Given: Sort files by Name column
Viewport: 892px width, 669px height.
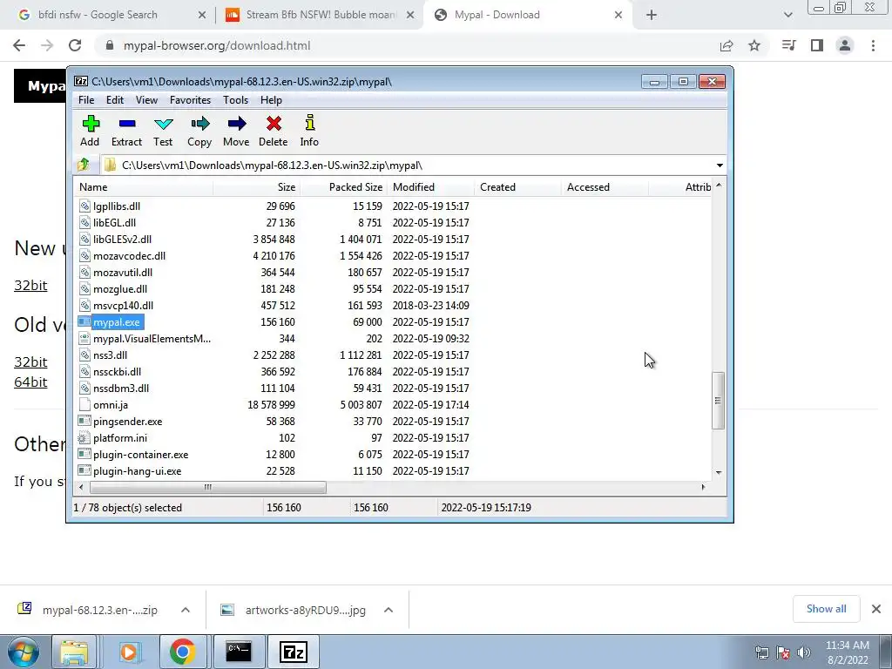Looking at the screenshot, I should coord(145,187).
